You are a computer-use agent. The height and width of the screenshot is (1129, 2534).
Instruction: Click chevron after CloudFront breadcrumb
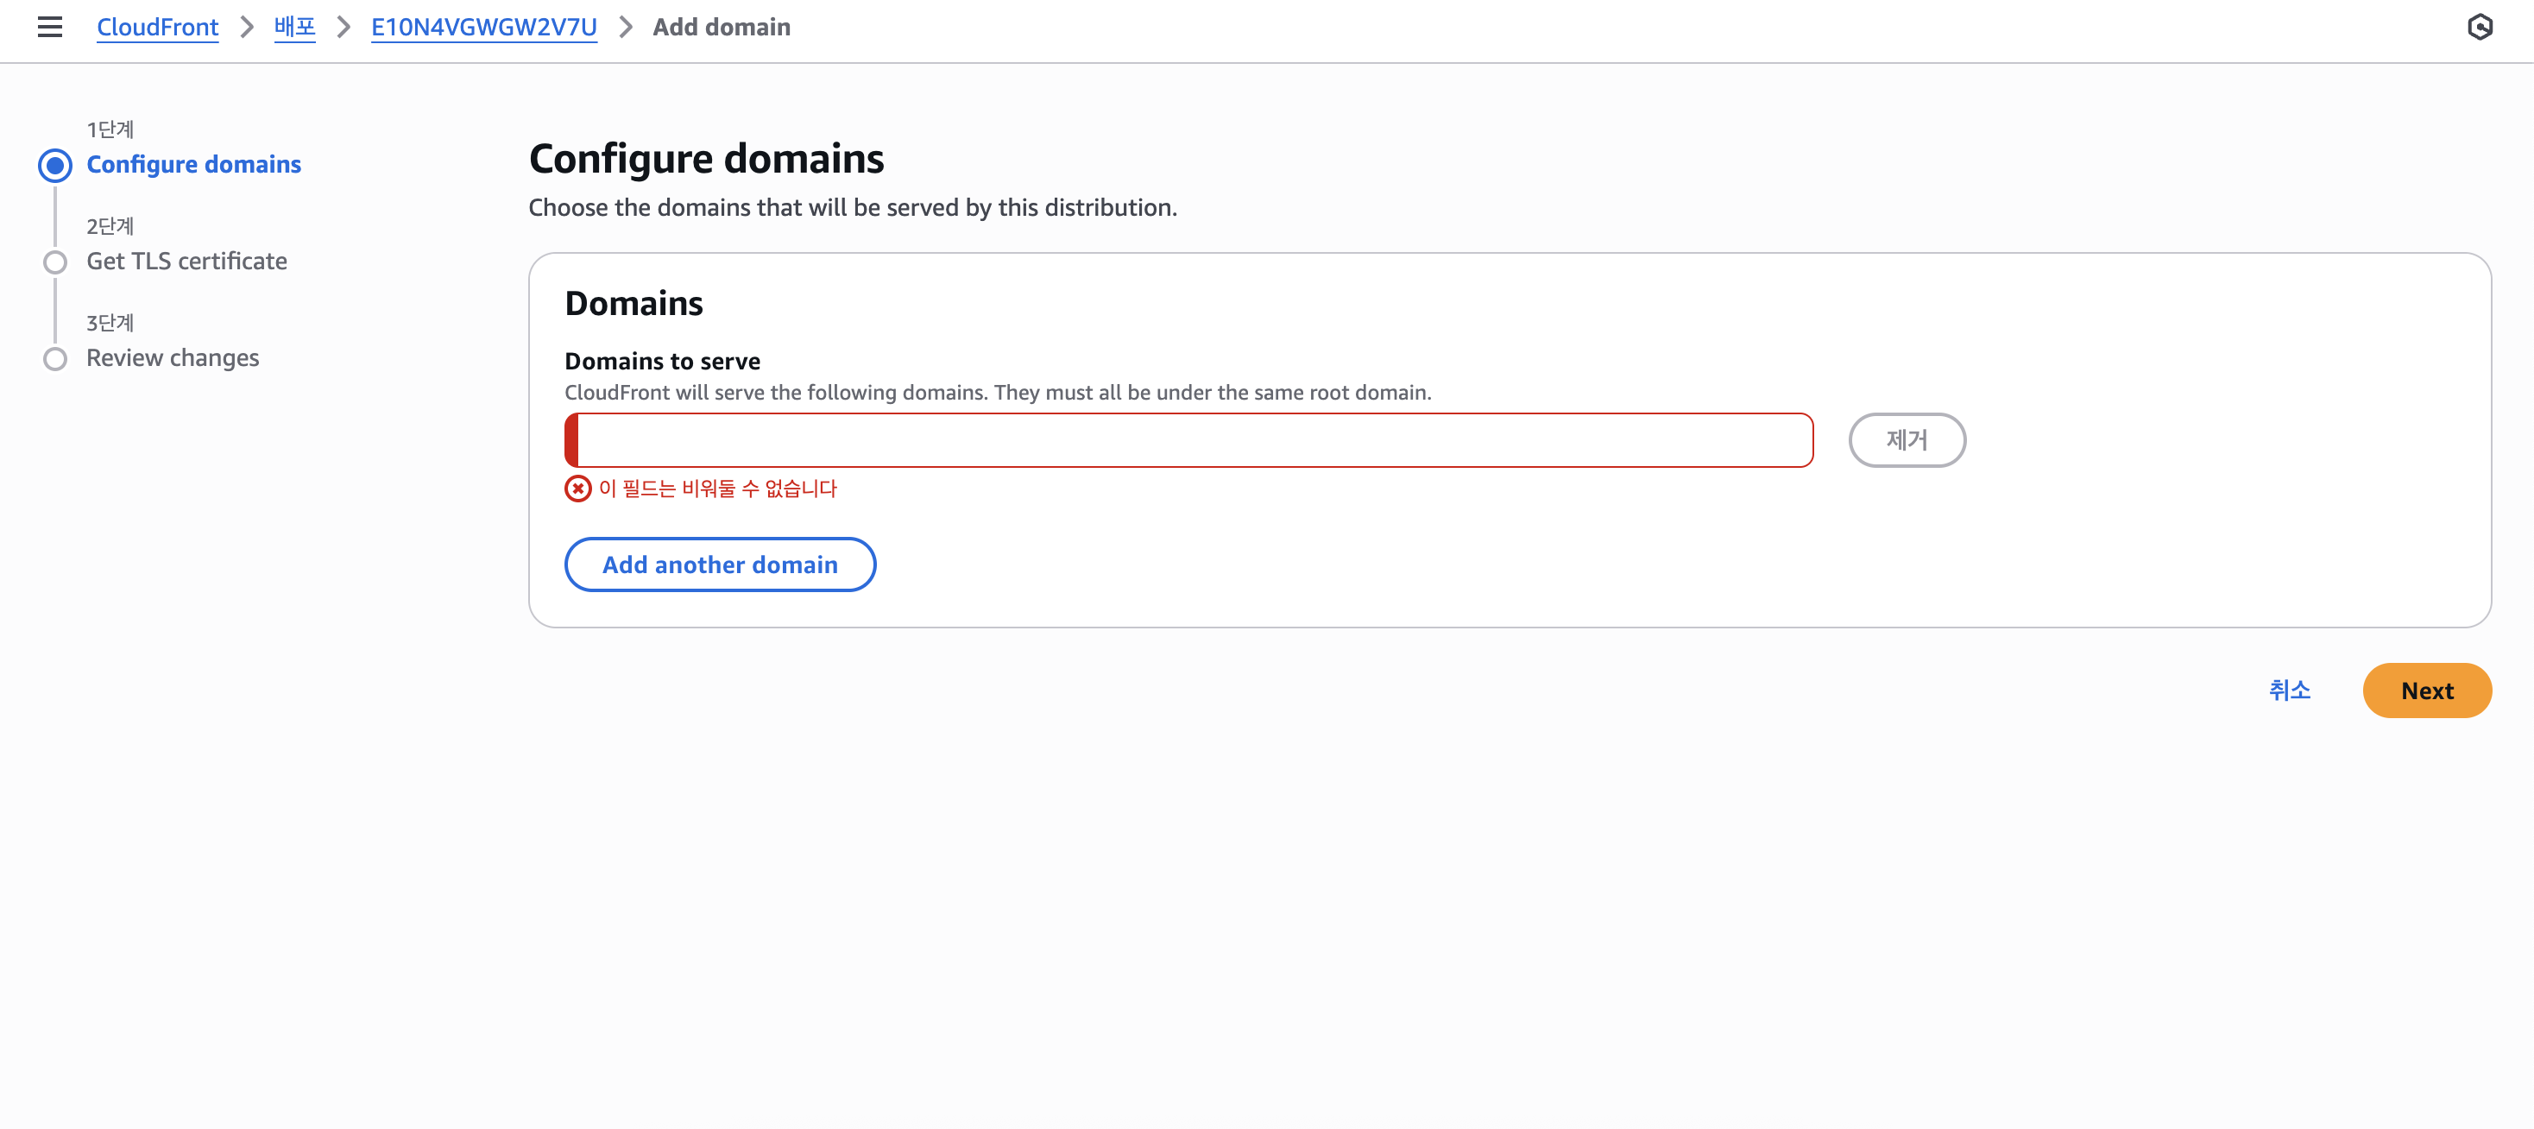coord(247,28)
